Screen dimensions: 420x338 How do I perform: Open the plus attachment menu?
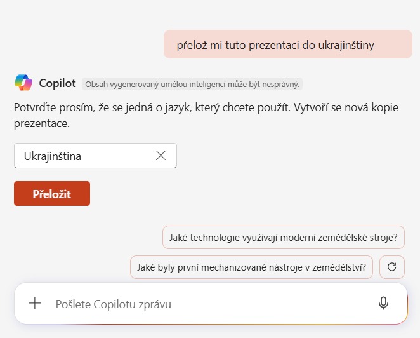(35, 304)
